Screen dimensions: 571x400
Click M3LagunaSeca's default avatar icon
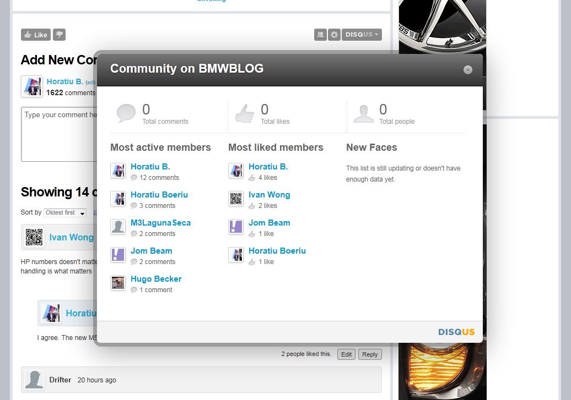(x=118, y=227)
